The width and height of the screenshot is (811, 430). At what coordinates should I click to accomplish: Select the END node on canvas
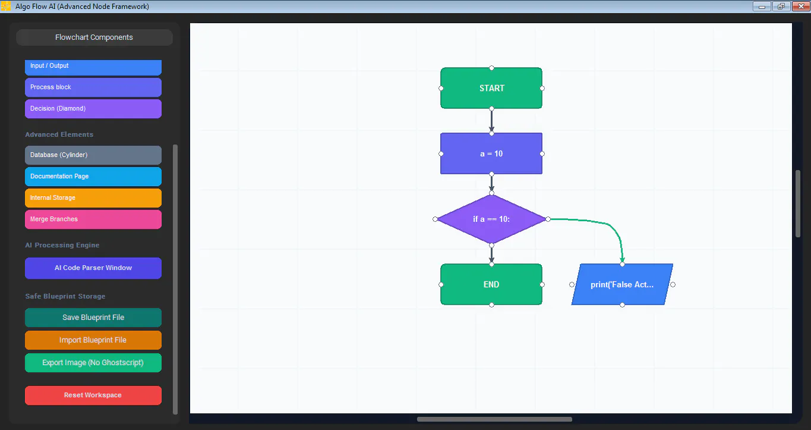click(x=491, y=284)
